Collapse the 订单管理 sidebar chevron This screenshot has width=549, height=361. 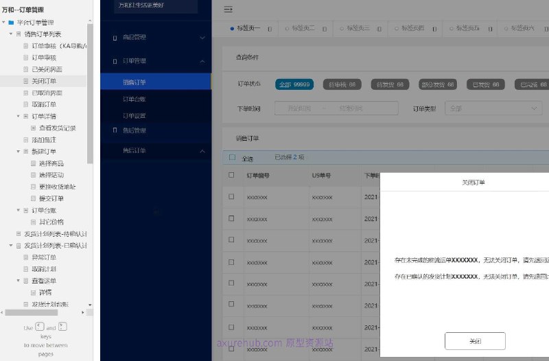202,61
